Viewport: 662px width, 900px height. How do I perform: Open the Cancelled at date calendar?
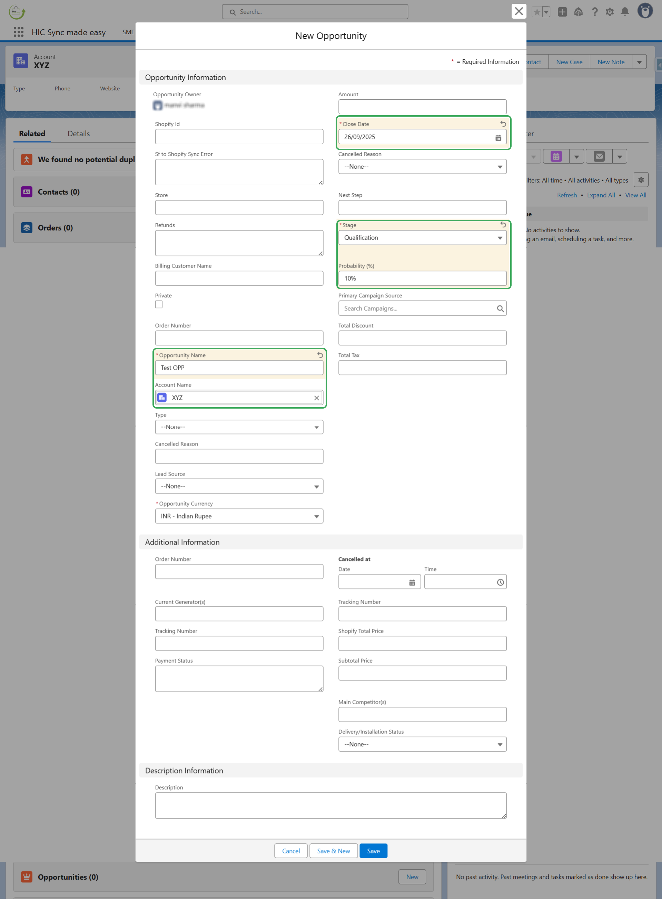coord(412,583)
